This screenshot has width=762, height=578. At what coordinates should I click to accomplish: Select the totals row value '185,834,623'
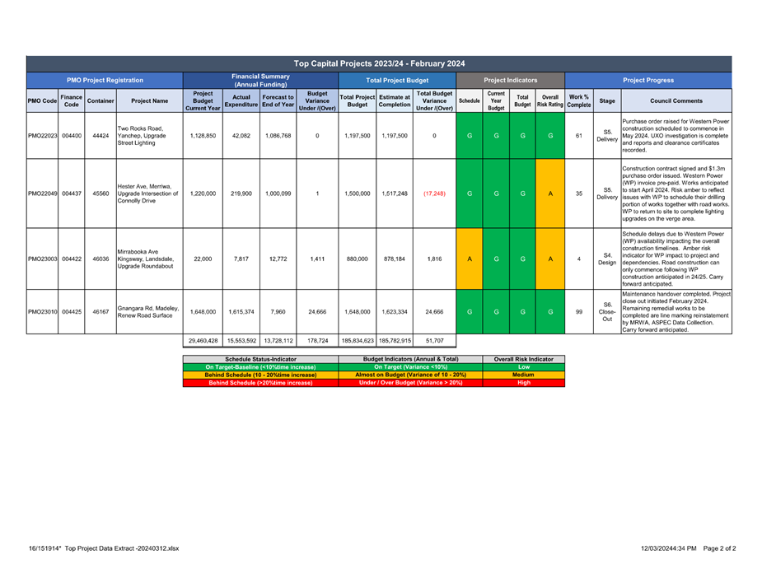pos(358,341)
